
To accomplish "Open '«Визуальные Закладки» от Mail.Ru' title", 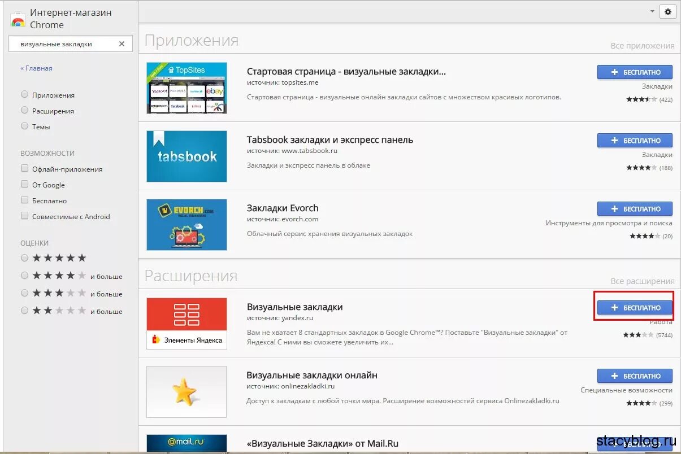I will tap(323, 443).
